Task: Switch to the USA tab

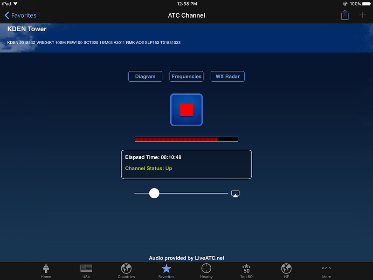Action: click(86, 271)
